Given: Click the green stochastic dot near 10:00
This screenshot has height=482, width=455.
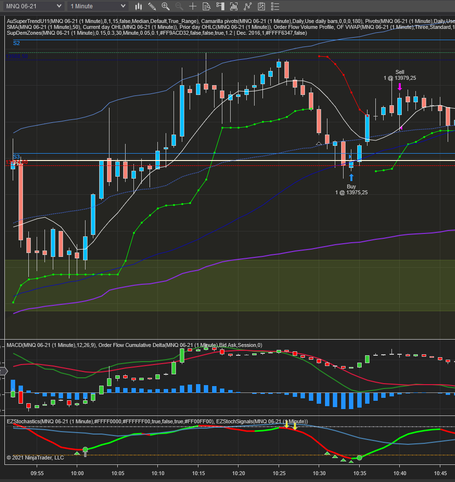Looking at the screenshot, I should (86, 449).
